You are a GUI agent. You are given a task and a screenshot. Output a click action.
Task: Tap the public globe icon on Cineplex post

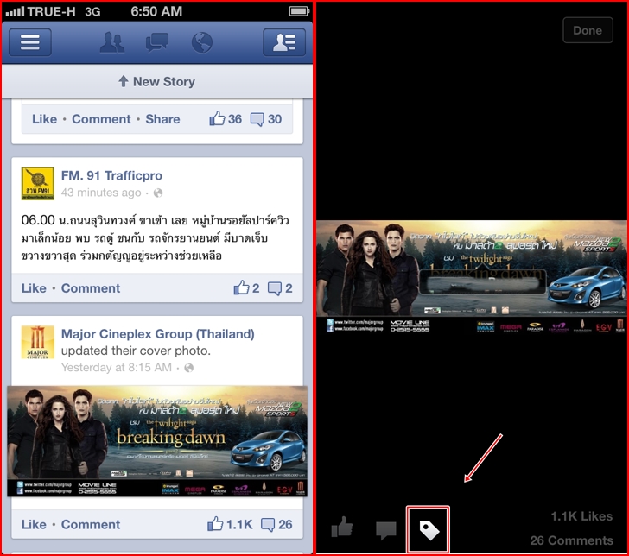point(188,368)
